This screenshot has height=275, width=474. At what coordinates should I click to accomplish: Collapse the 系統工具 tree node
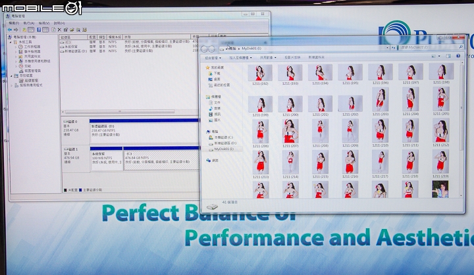pyautogui.click(x=11, y=42)
